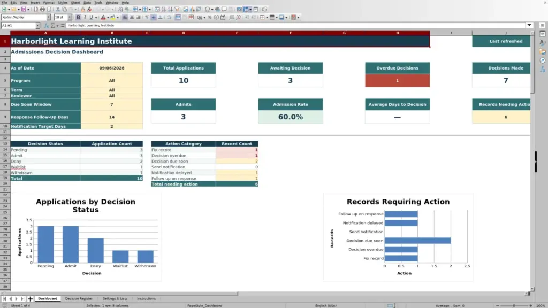Click the Print icon in the toolbar
This screenshot has width=548, height=308.
click(42, 9)
